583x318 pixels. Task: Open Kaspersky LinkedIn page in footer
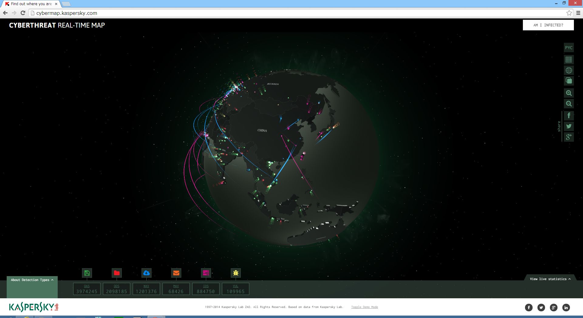coord(566,308)
